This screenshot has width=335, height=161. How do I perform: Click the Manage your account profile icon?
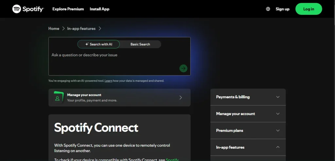(x=58, y=97)
